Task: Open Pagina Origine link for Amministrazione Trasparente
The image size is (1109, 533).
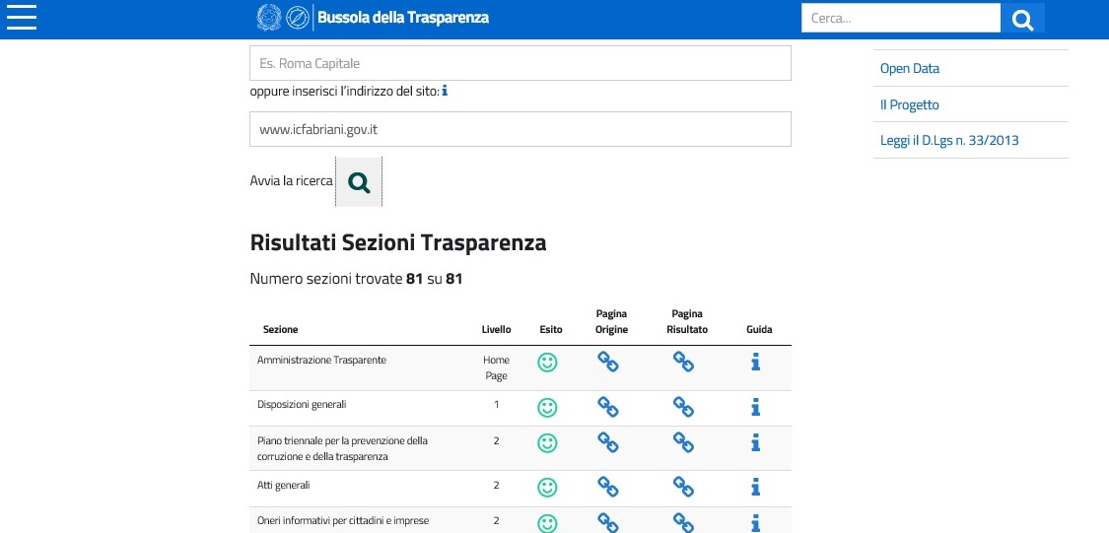Action: coord(608,362)
